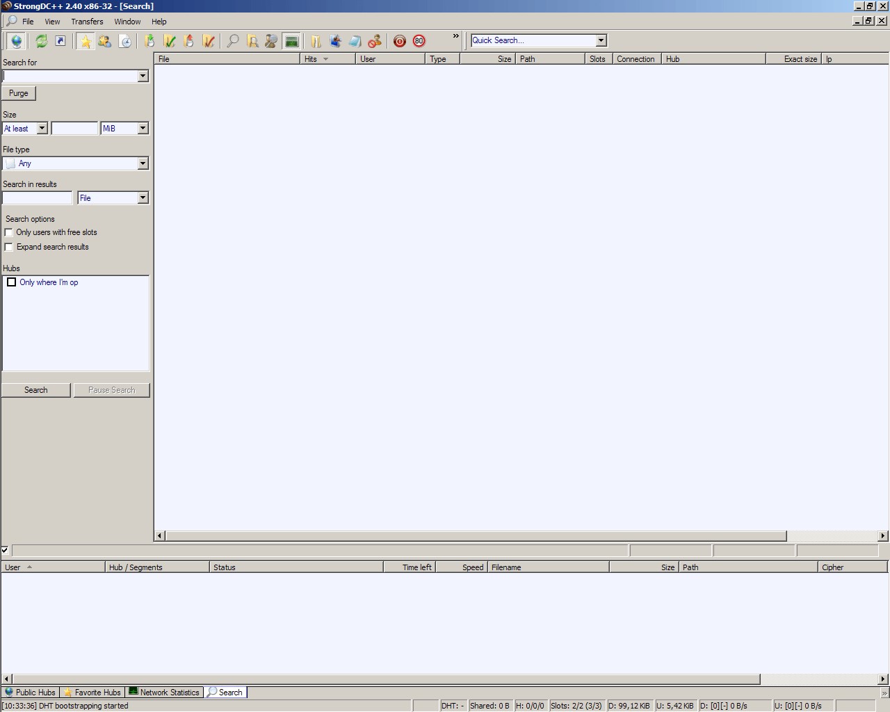
Task: Enable 'Only users with free slots'
Action: 8,232
